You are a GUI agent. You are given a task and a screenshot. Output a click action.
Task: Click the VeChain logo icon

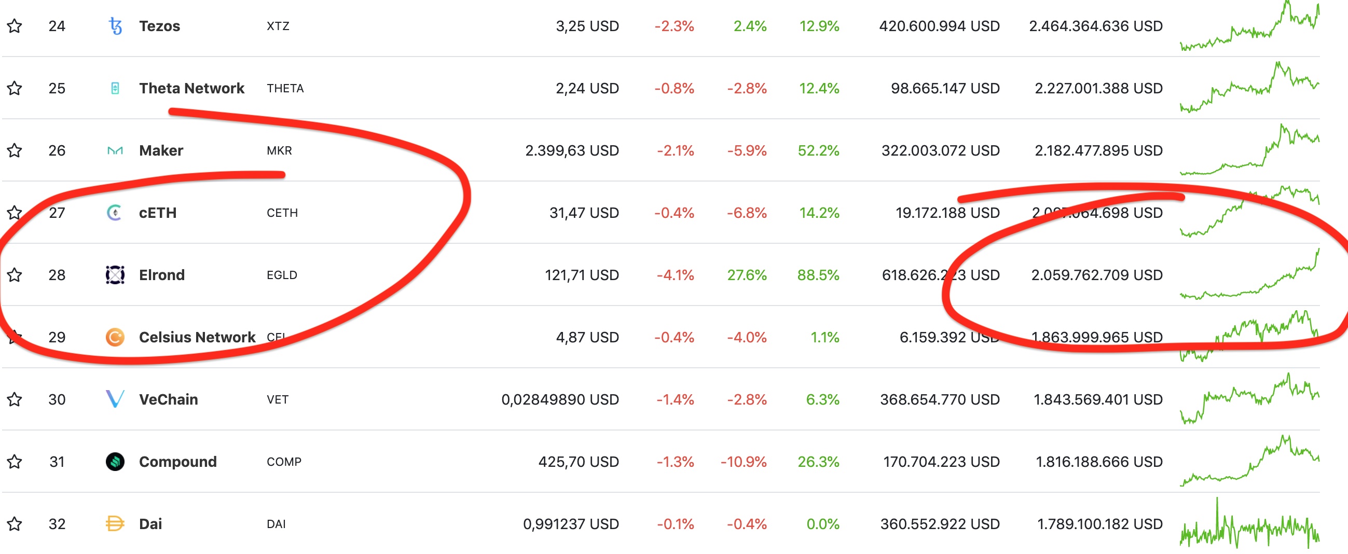pyautogui.click(x=115, y=399)
